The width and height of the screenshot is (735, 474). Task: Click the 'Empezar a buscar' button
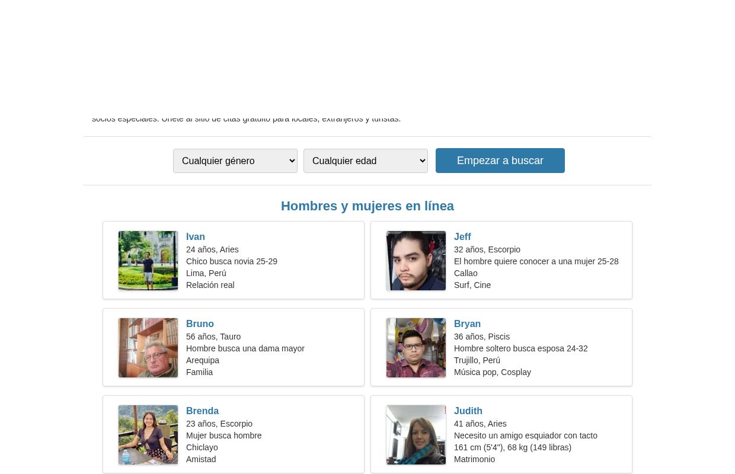pyautogui.click(x=500, y=161)
